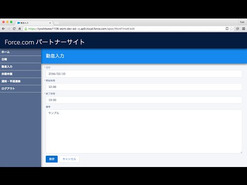Screen dimensions: 247x185
Task: Click the browser forward arrow
Action: 9,29
